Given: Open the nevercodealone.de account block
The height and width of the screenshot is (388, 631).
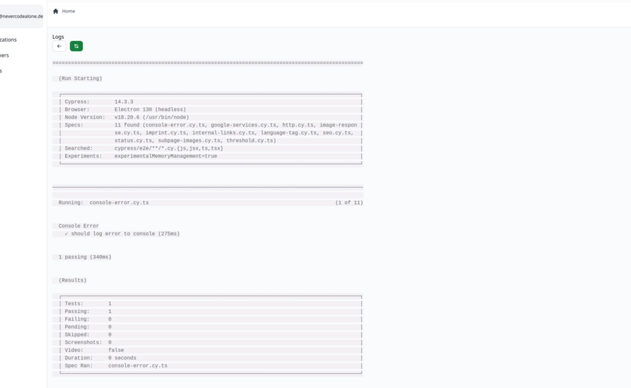Looking at the screenshot, I should [x=21, y=16].
